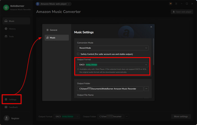Click the Music Settings heading
The width and height of the screenshot is (197, 125).
click(x=84, y=32)
